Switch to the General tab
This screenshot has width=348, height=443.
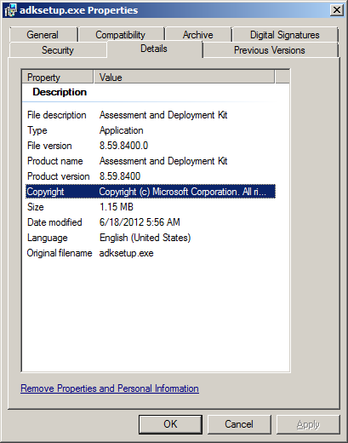click(43, 35)
